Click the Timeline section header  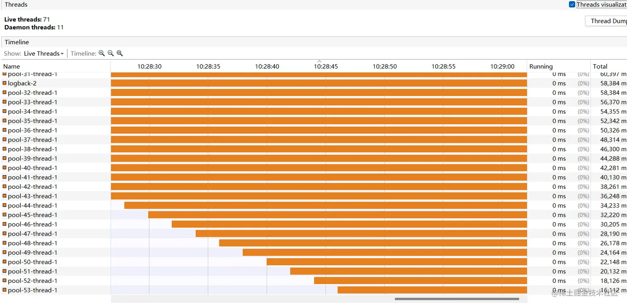[17, 42]
